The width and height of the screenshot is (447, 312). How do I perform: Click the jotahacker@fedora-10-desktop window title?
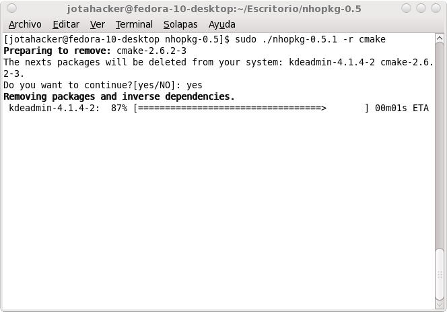(x=214, y=9)
